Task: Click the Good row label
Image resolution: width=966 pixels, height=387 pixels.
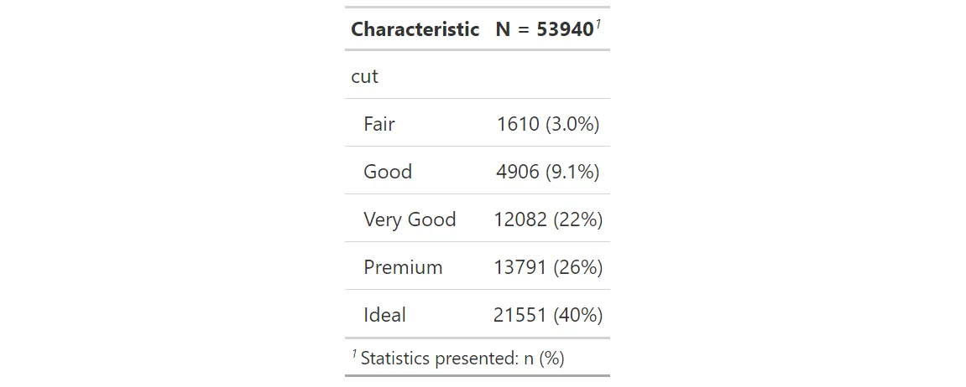Action: pyautogui.click(x=387, y=172)
